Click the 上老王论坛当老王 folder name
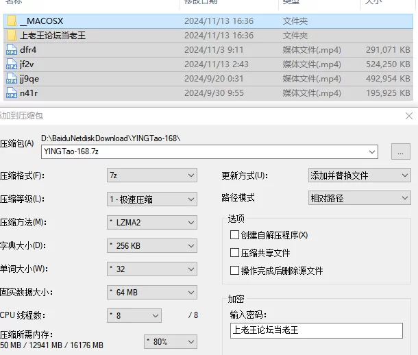Viewport: 418px width, 355px height. 53,36
